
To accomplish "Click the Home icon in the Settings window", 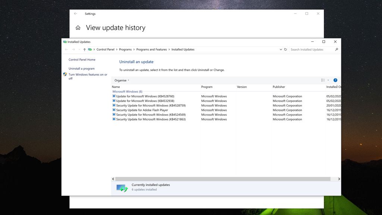I will click(x=78, y=27).
